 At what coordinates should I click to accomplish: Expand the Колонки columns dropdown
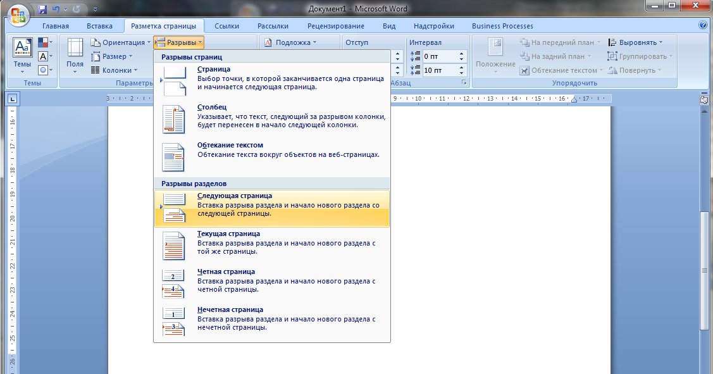click(x=114, y=70)
